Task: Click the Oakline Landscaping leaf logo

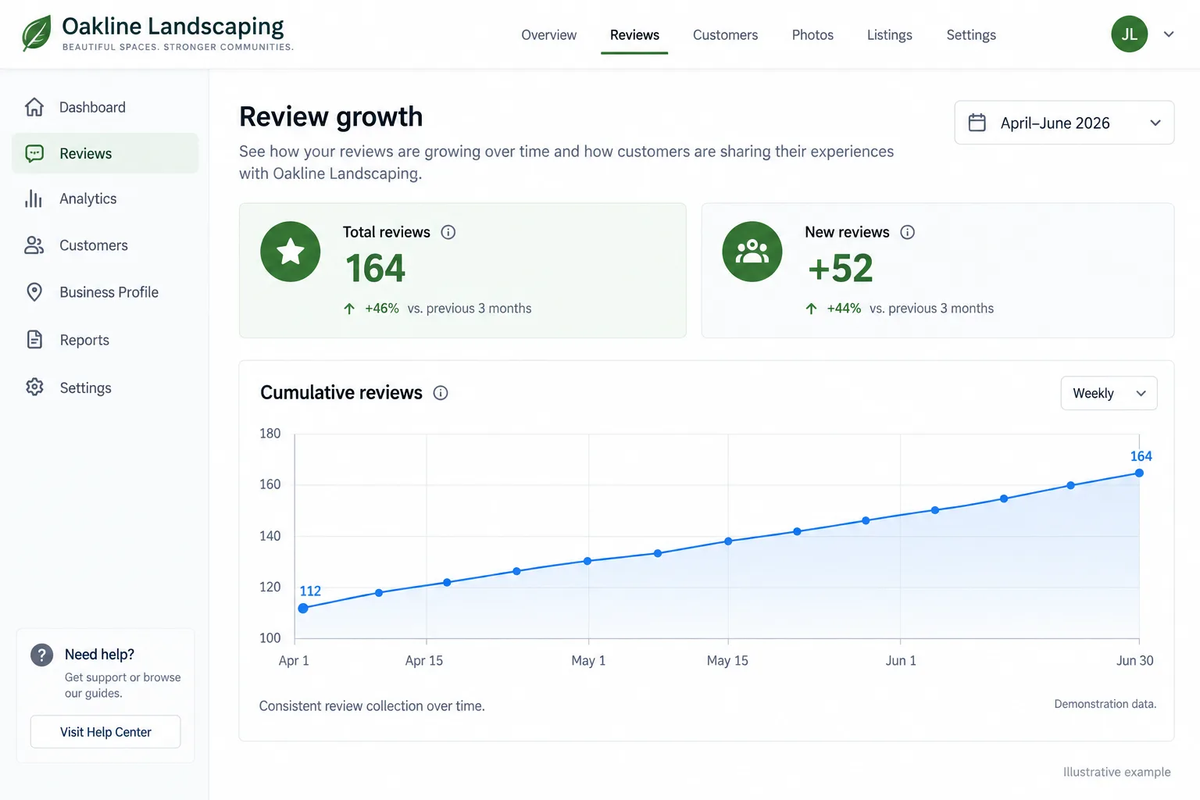Action: [37, 34]
